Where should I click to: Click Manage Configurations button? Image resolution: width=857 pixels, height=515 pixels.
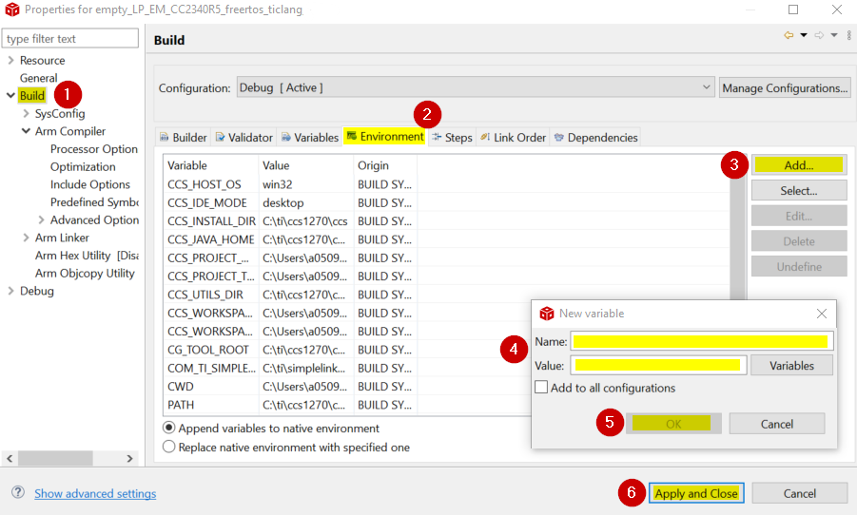point(785,87)
